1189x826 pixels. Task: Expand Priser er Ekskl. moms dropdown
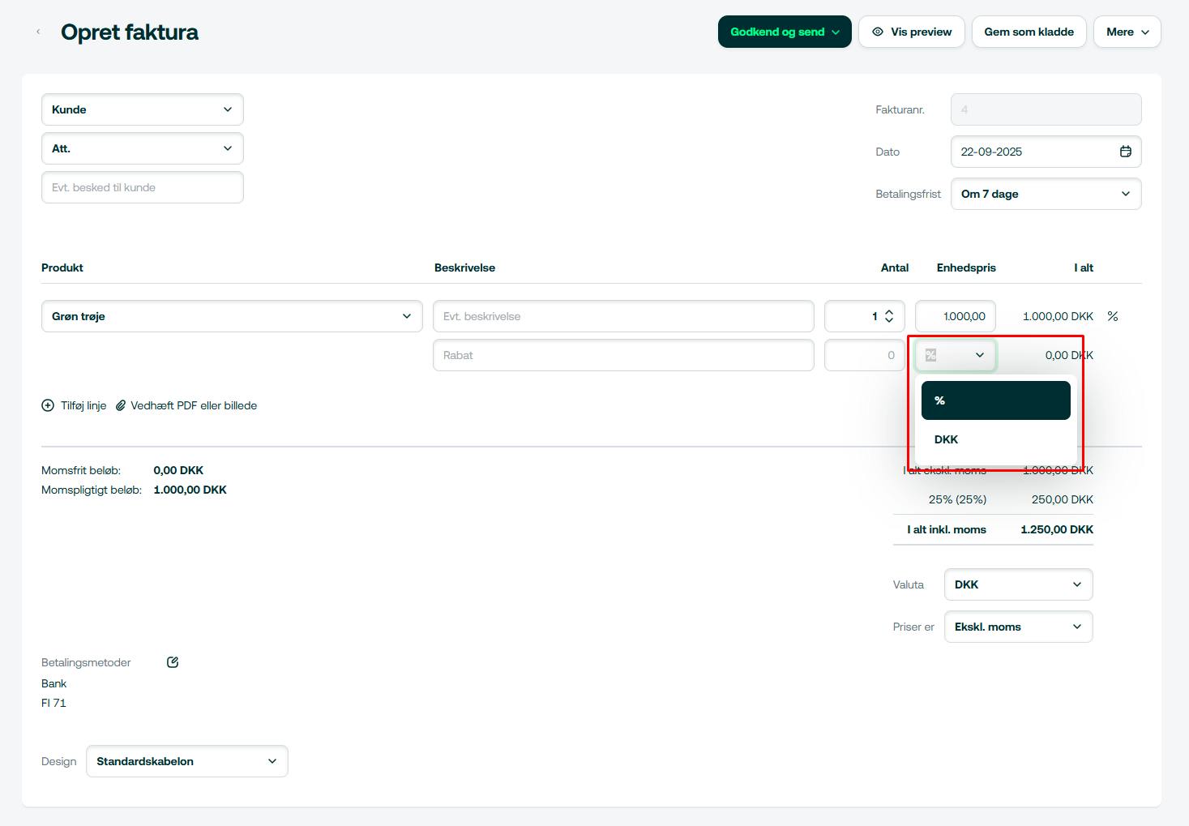1018,627
